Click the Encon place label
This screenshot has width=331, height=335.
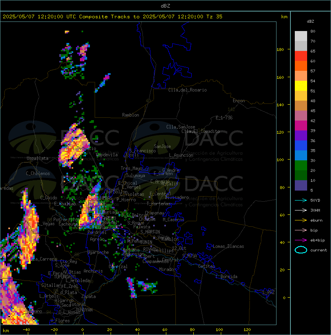coord(239,101)
